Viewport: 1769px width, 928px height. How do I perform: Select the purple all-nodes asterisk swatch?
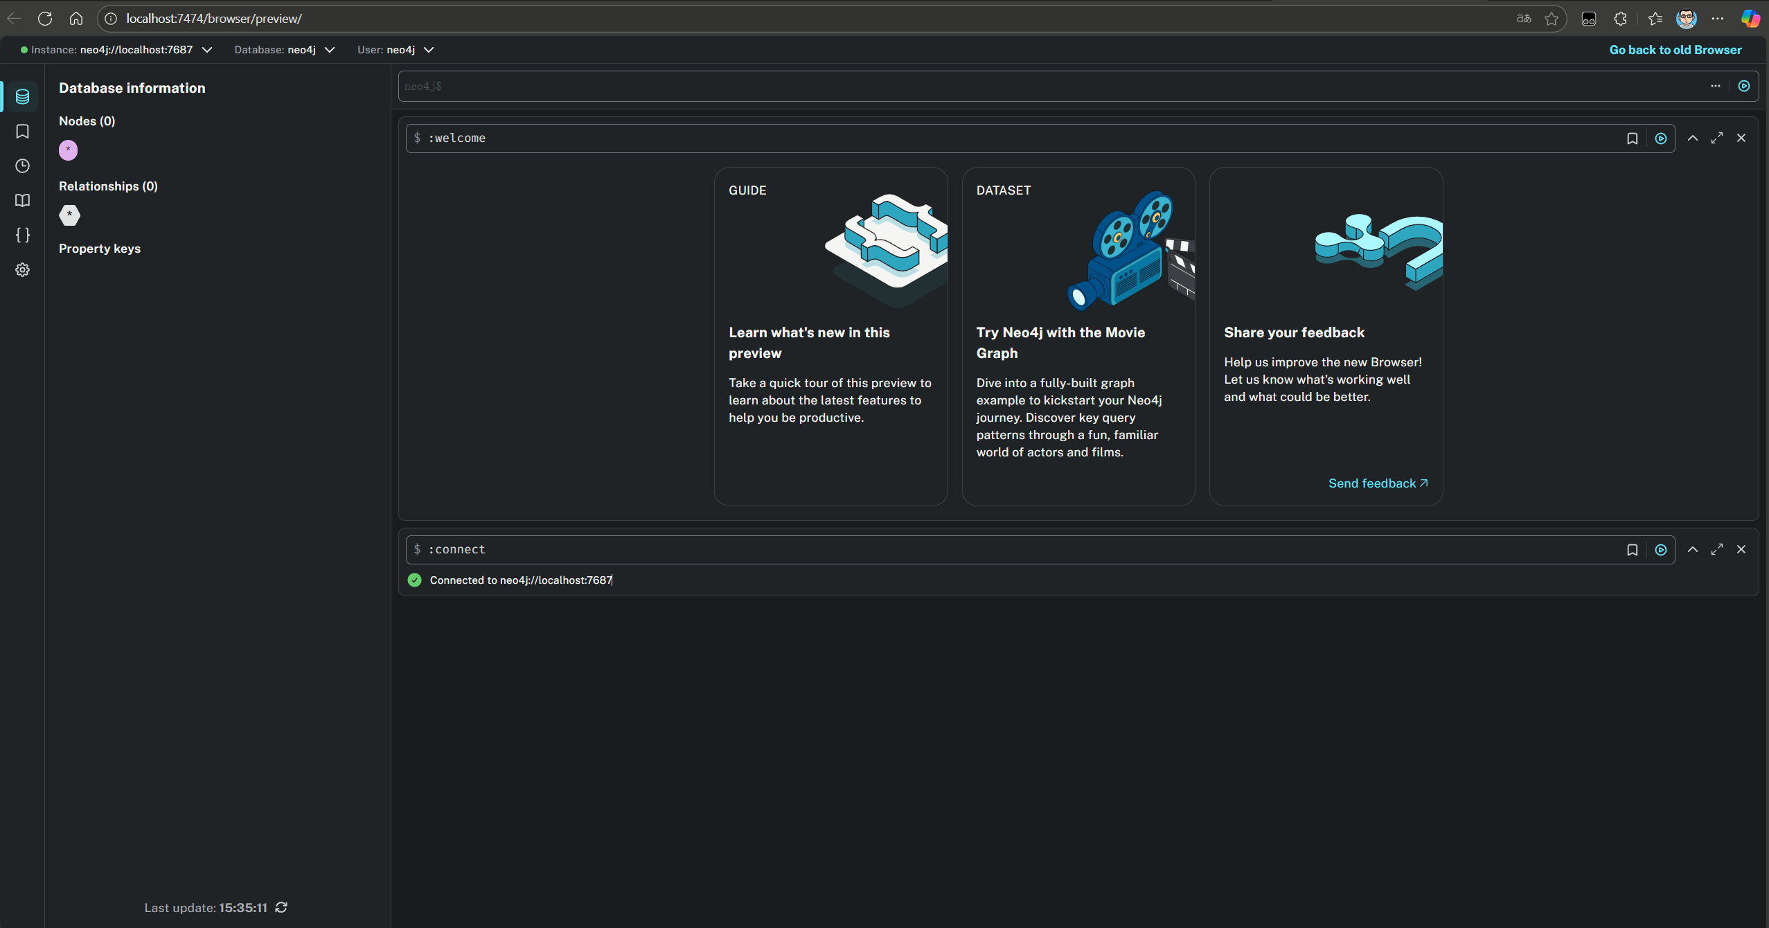[68, 150]
